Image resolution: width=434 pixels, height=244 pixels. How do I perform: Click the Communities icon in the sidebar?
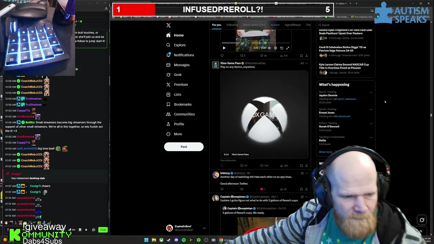[x=169, y=114]
